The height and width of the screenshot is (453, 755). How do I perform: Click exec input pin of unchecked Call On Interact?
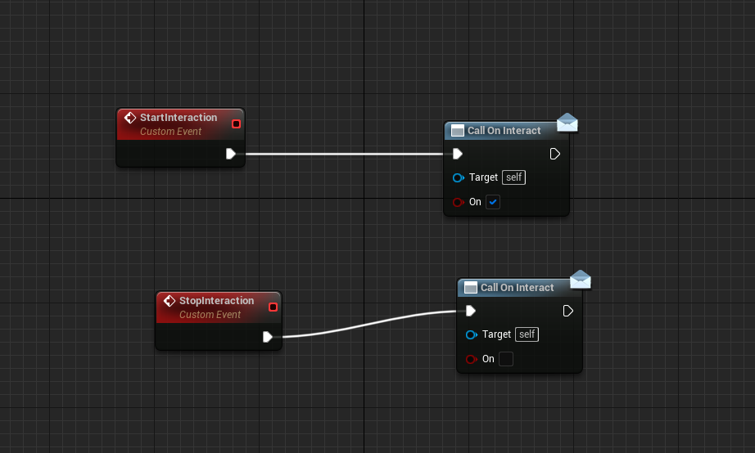[470, 312]
